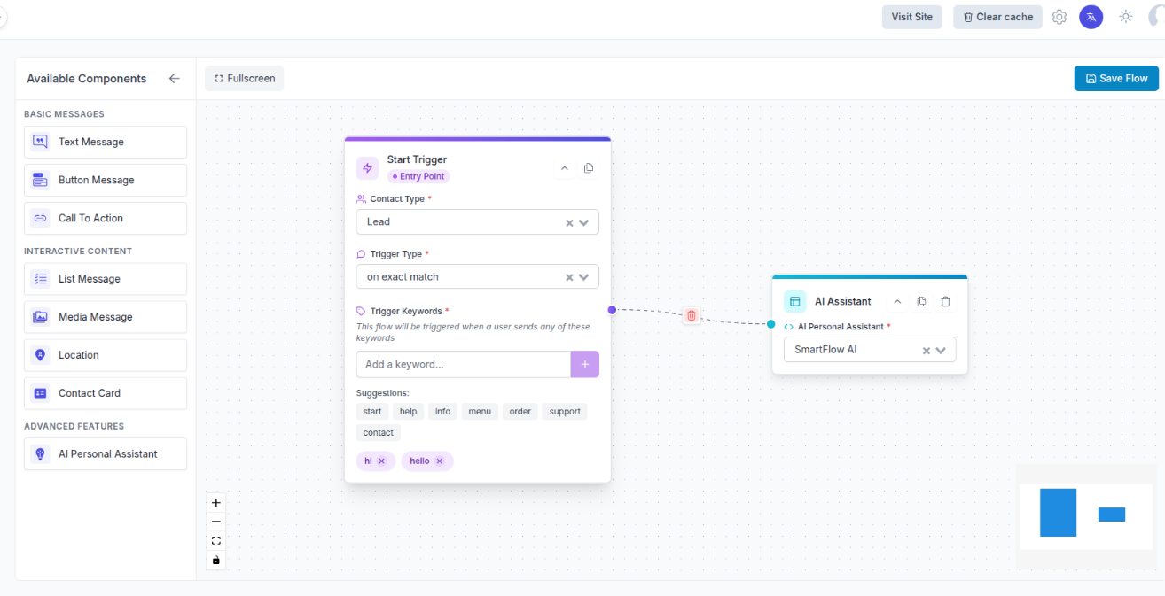Click the 'support' keyword suggestion chip
1165x596 pixels.
click(x=564, y=411)
